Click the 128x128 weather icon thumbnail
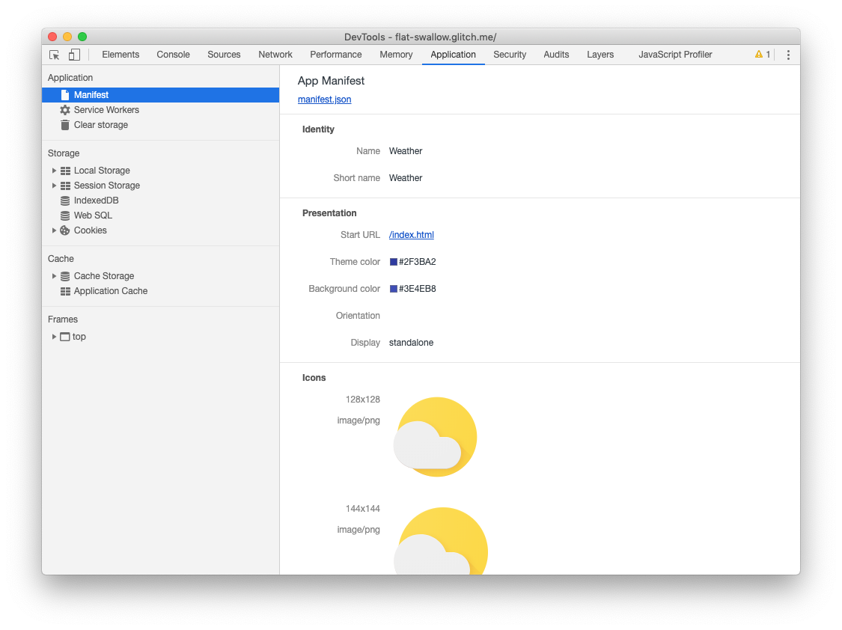 (x=435, y=437)
